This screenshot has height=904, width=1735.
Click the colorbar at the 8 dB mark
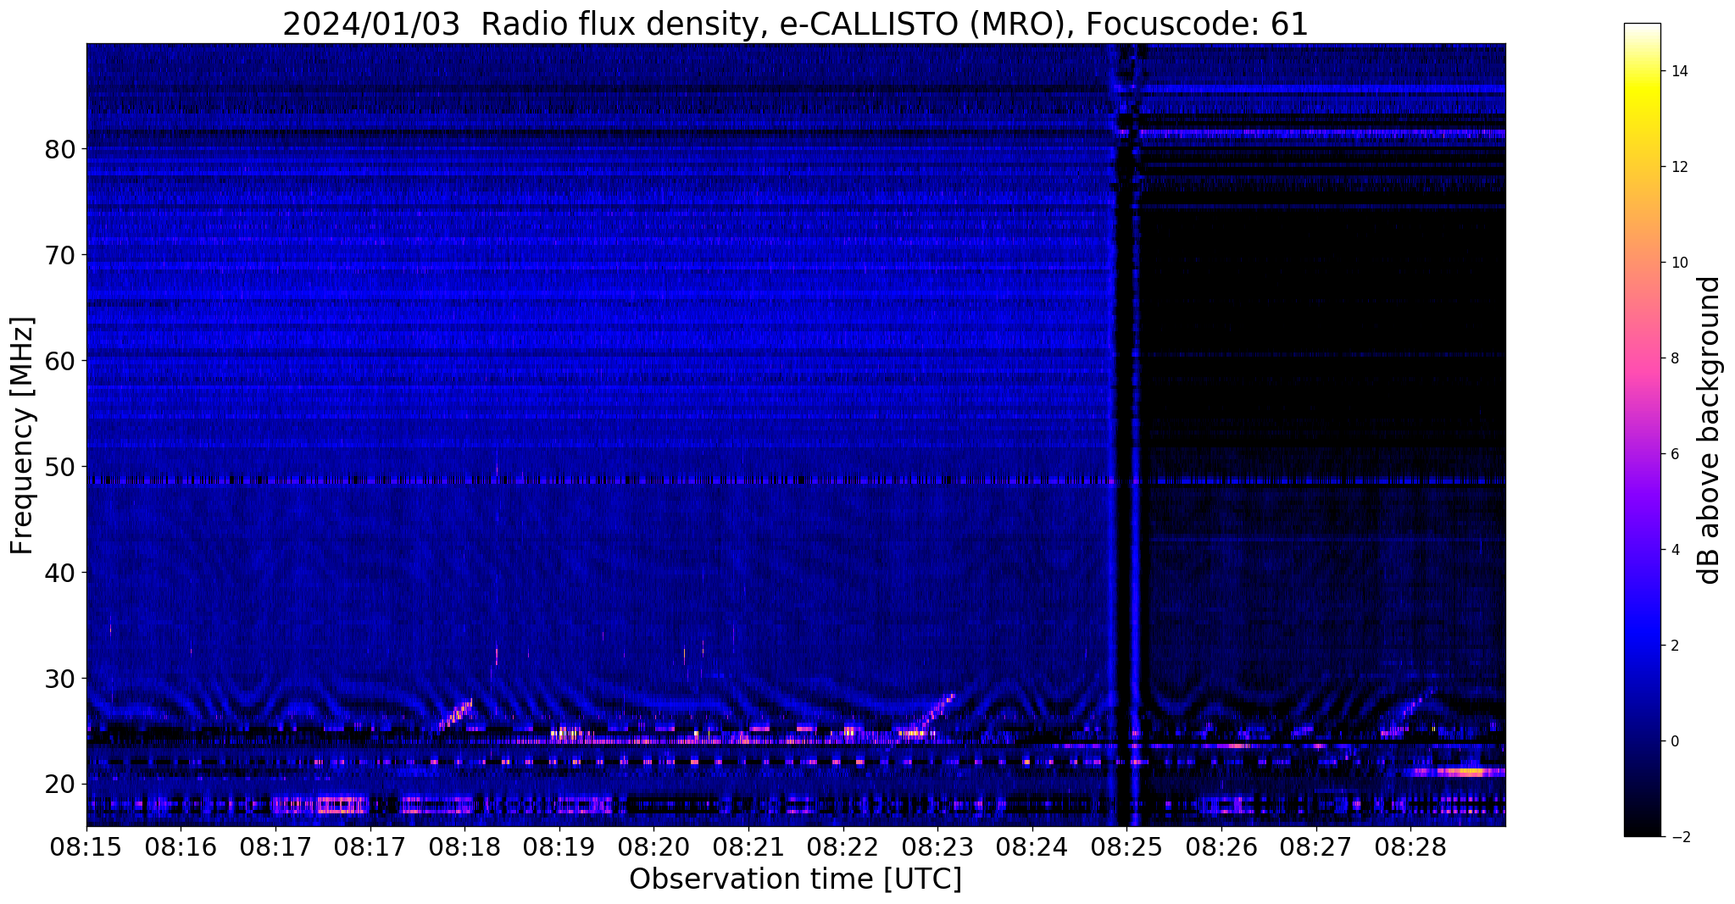(x=1642, y=358)
